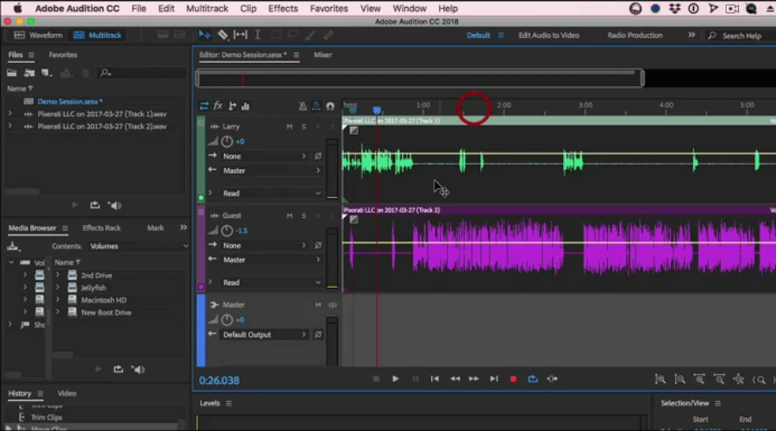Click the Search Help field

point(741,35)
